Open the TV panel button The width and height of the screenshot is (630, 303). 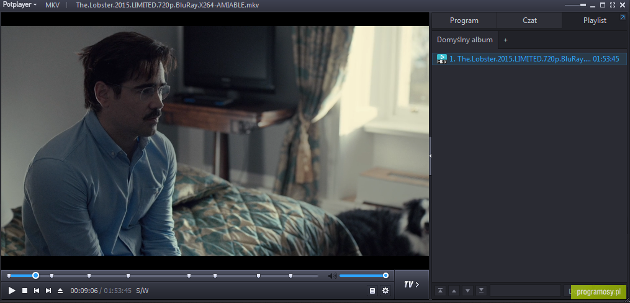pos(412,284)
